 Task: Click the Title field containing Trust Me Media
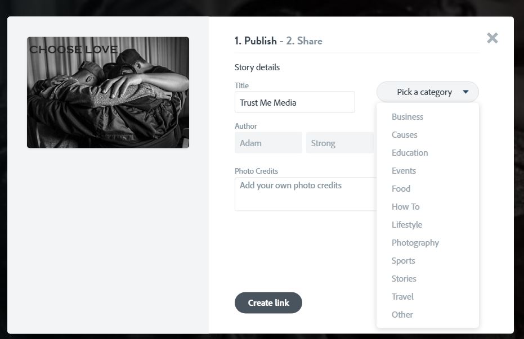click(294, 102)
